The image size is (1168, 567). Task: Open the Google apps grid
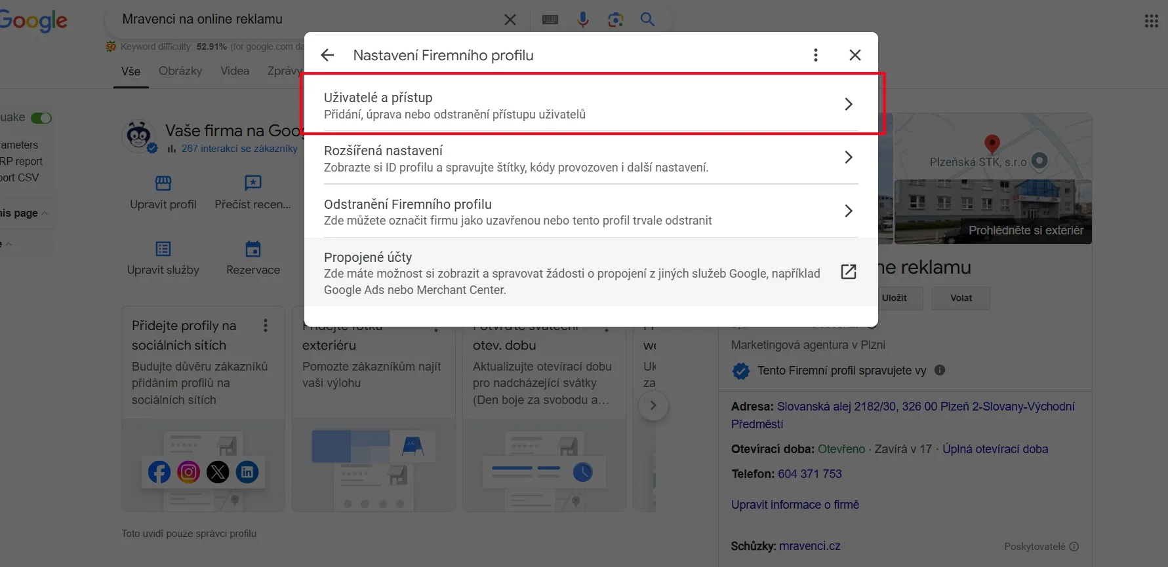1152,21
